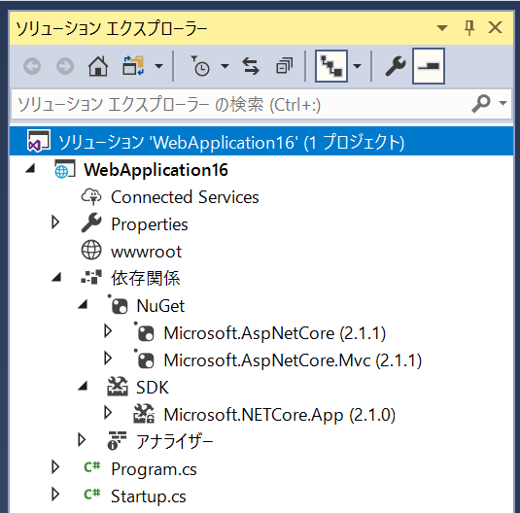
Task: Open the window position dropdown menu
Action: coord(441,28)
